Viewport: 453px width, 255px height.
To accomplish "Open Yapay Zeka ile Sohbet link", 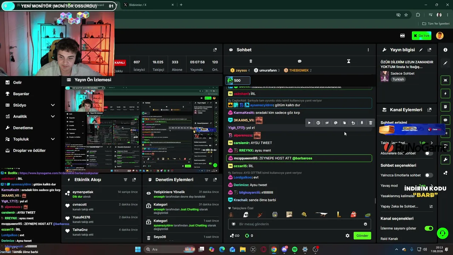I will tap(407, 206).
